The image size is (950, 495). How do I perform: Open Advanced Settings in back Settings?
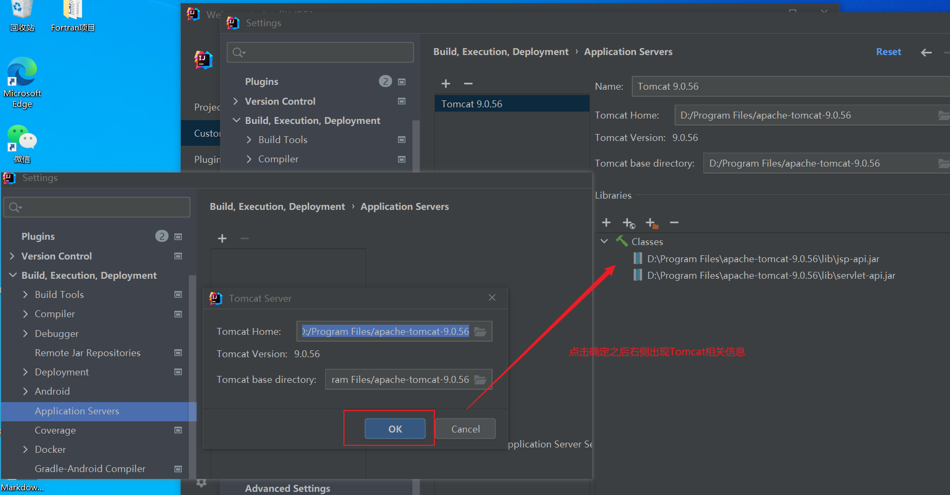click(287, 488)
